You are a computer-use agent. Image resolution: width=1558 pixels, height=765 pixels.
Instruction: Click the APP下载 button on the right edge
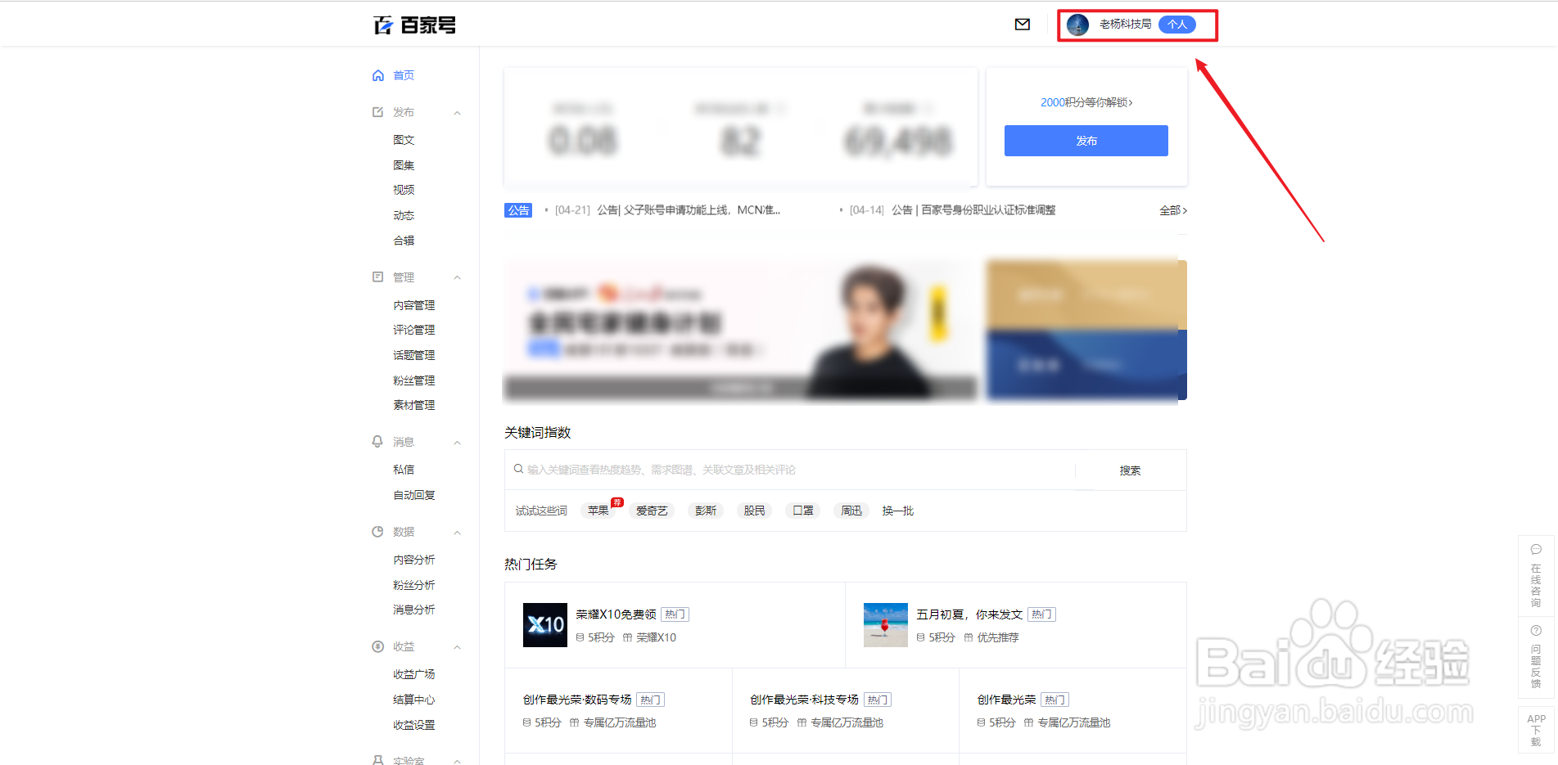[x=1536, y=730]
